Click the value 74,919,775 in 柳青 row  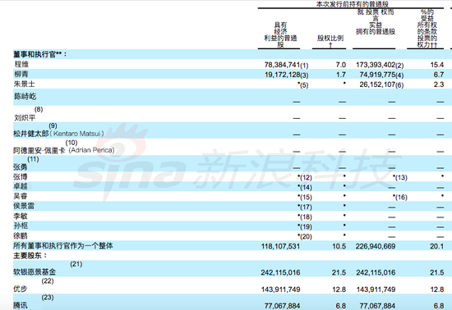(377, 75)
